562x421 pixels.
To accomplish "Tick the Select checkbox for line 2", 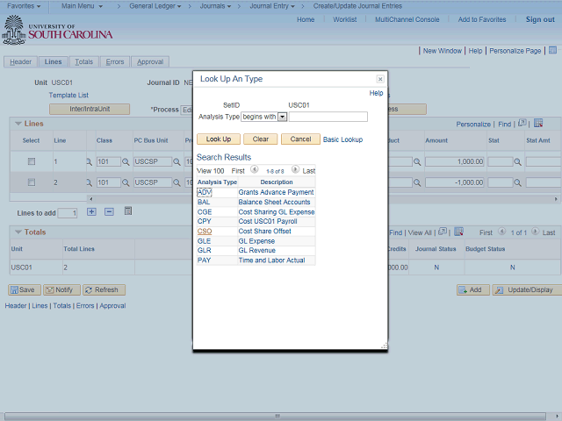I will click(x=32, y=182).
